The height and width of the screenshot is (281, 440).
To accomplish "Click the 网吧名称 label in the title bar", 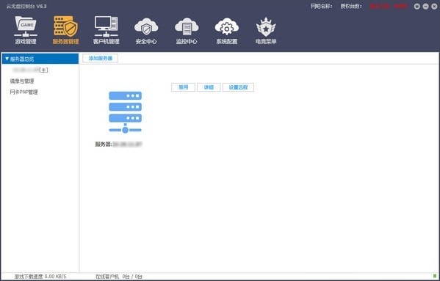I will tap(321, 6).
